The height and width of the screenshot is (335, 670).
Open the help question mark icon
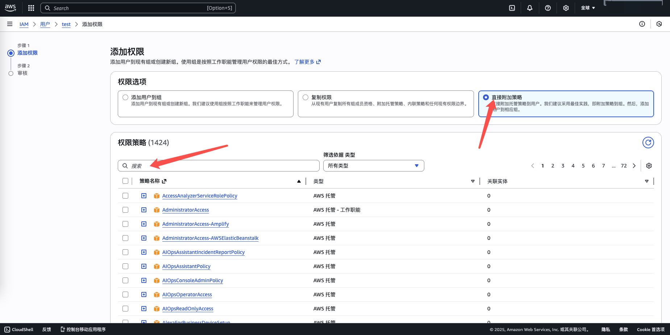tap(548, 8)
